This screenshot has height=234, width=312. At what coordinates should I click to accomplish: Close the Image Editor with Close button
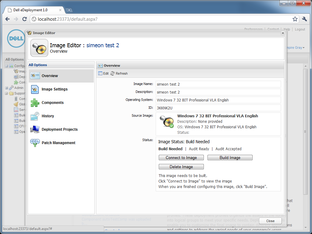[270, 221]
